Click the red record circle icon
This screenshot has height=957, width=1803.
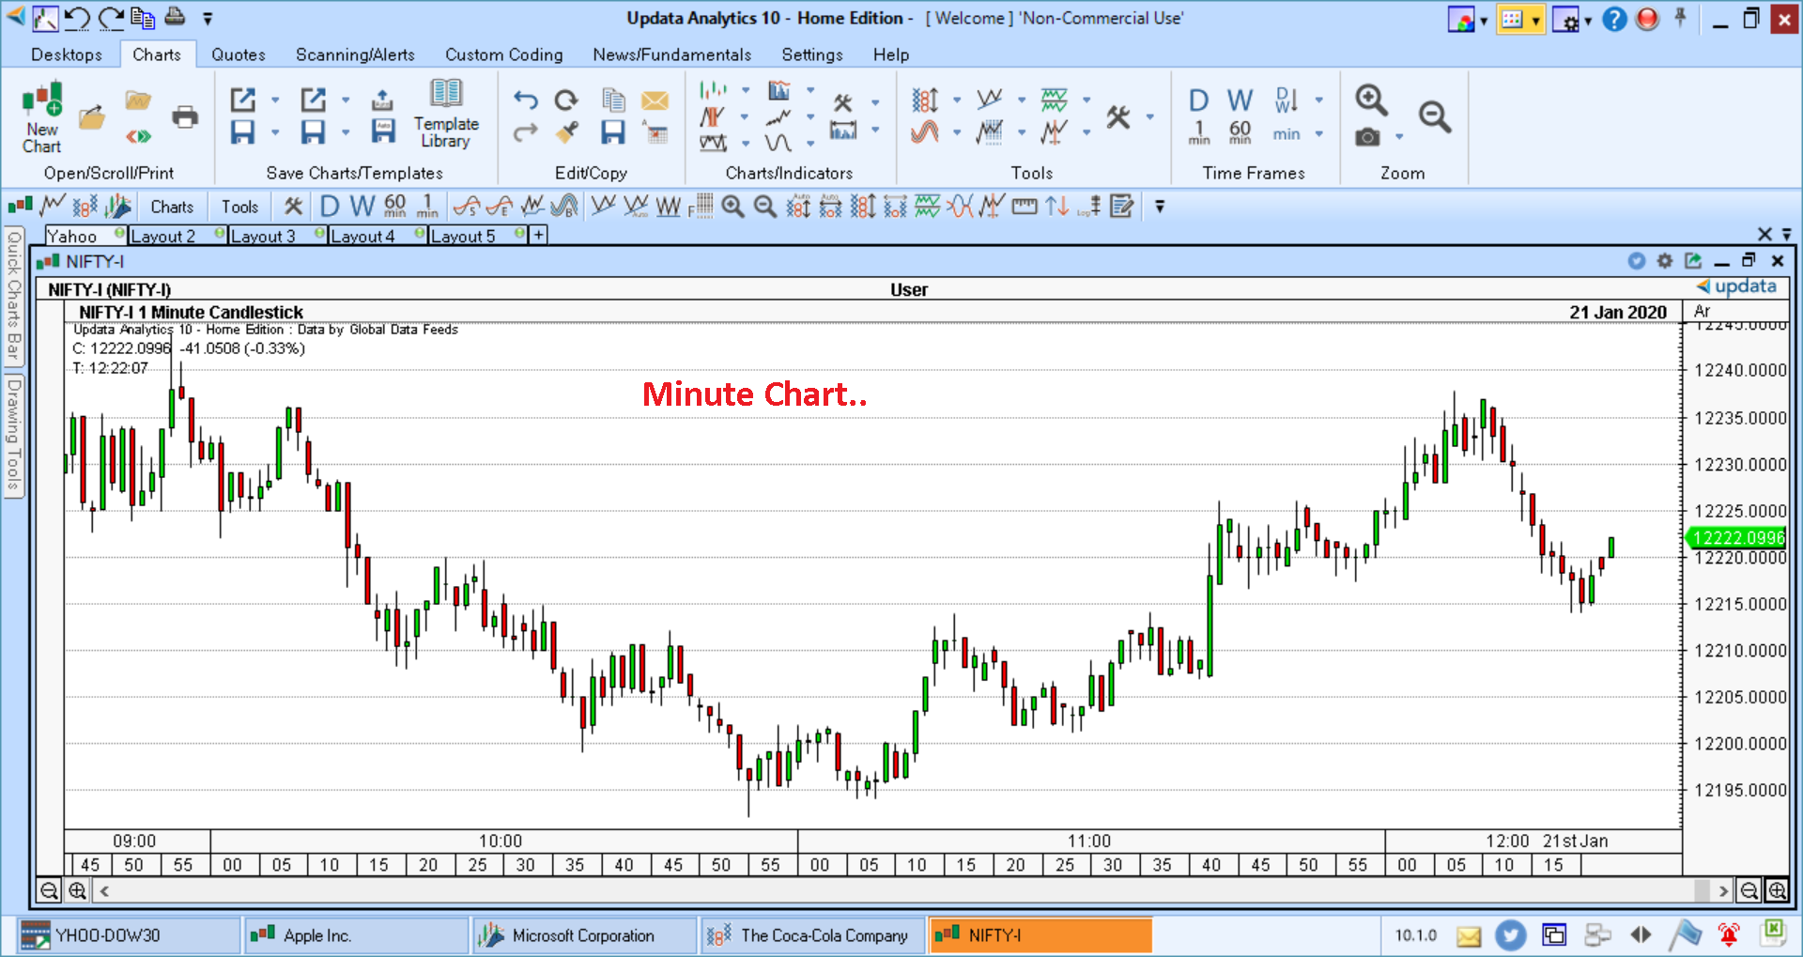coord(1648,19)
